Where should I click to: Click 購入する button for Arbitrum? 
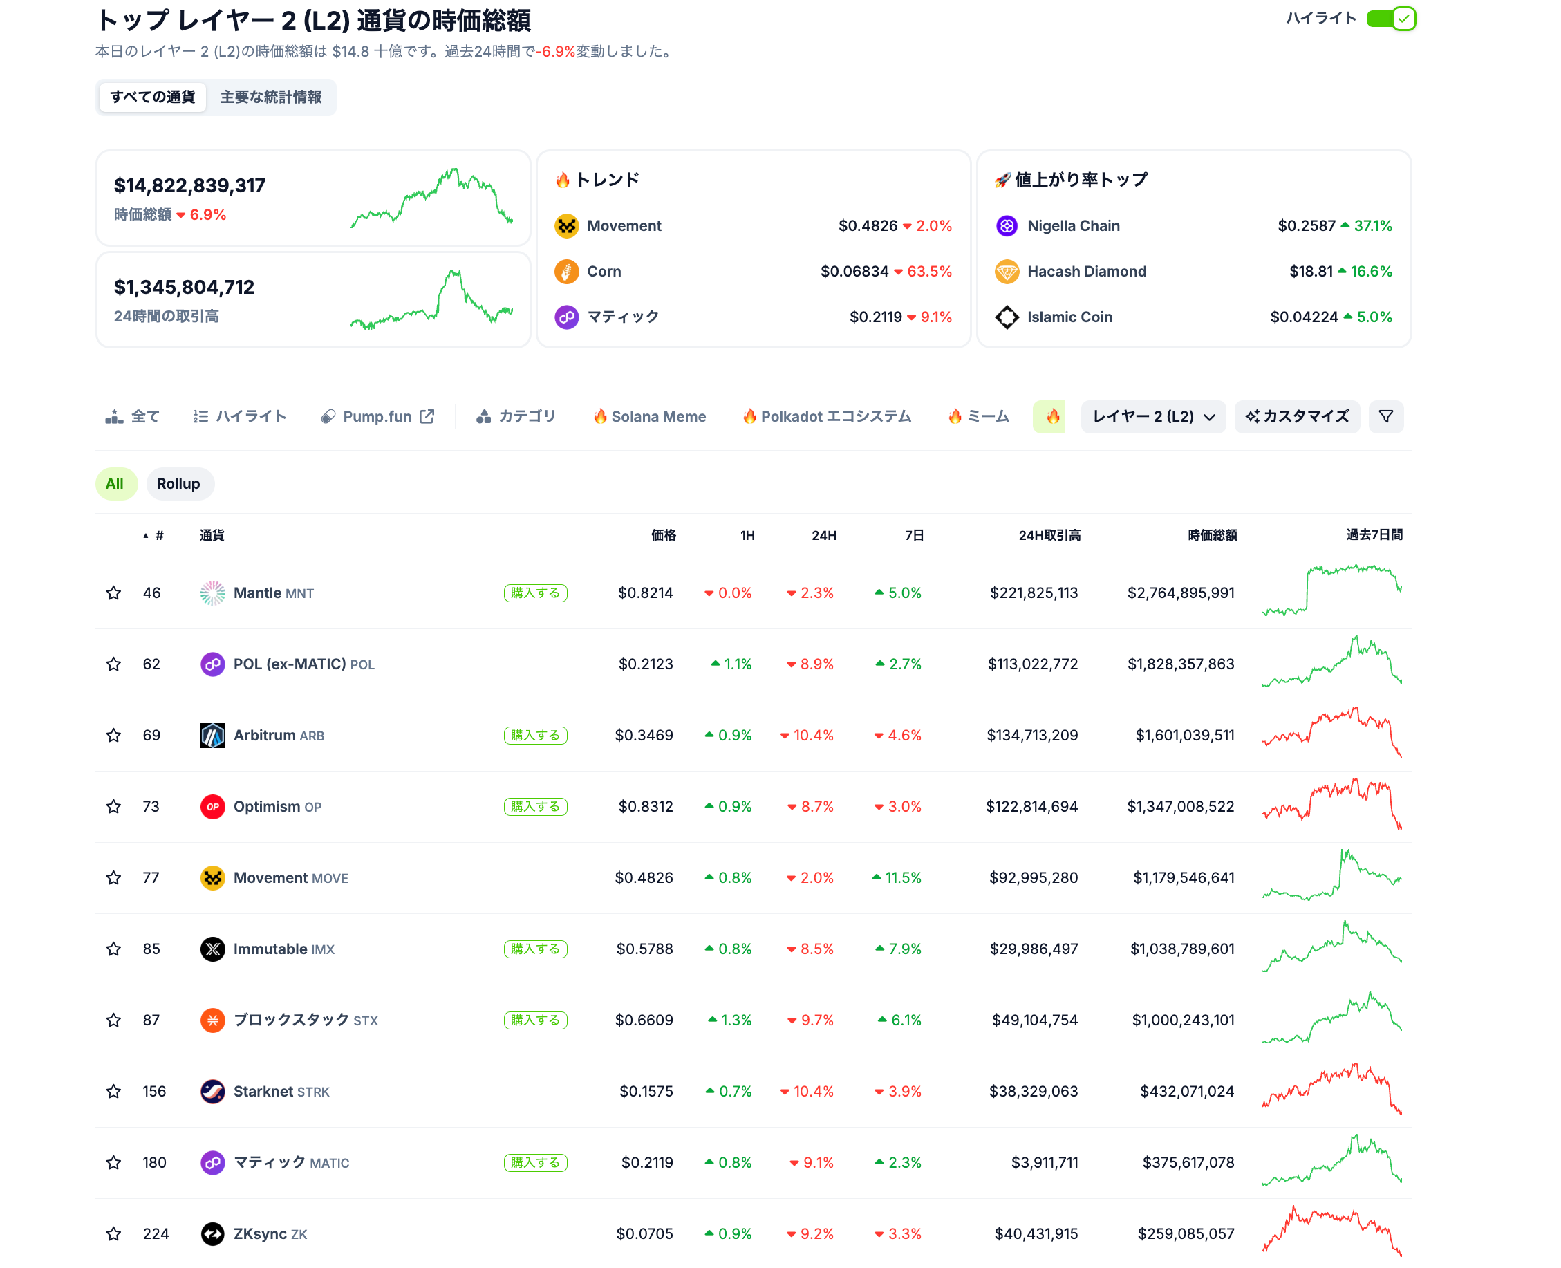click(536, 736)
